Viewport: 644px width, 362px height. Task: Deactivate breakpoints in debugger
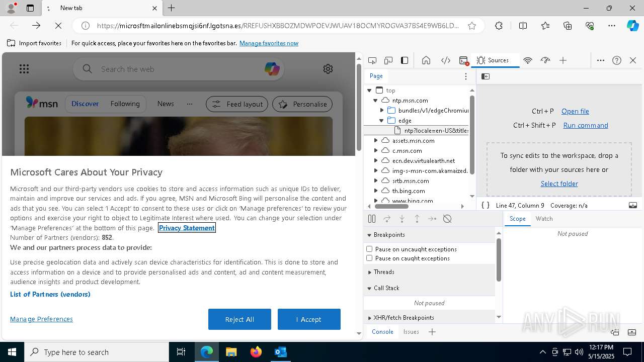coord(447,219)
